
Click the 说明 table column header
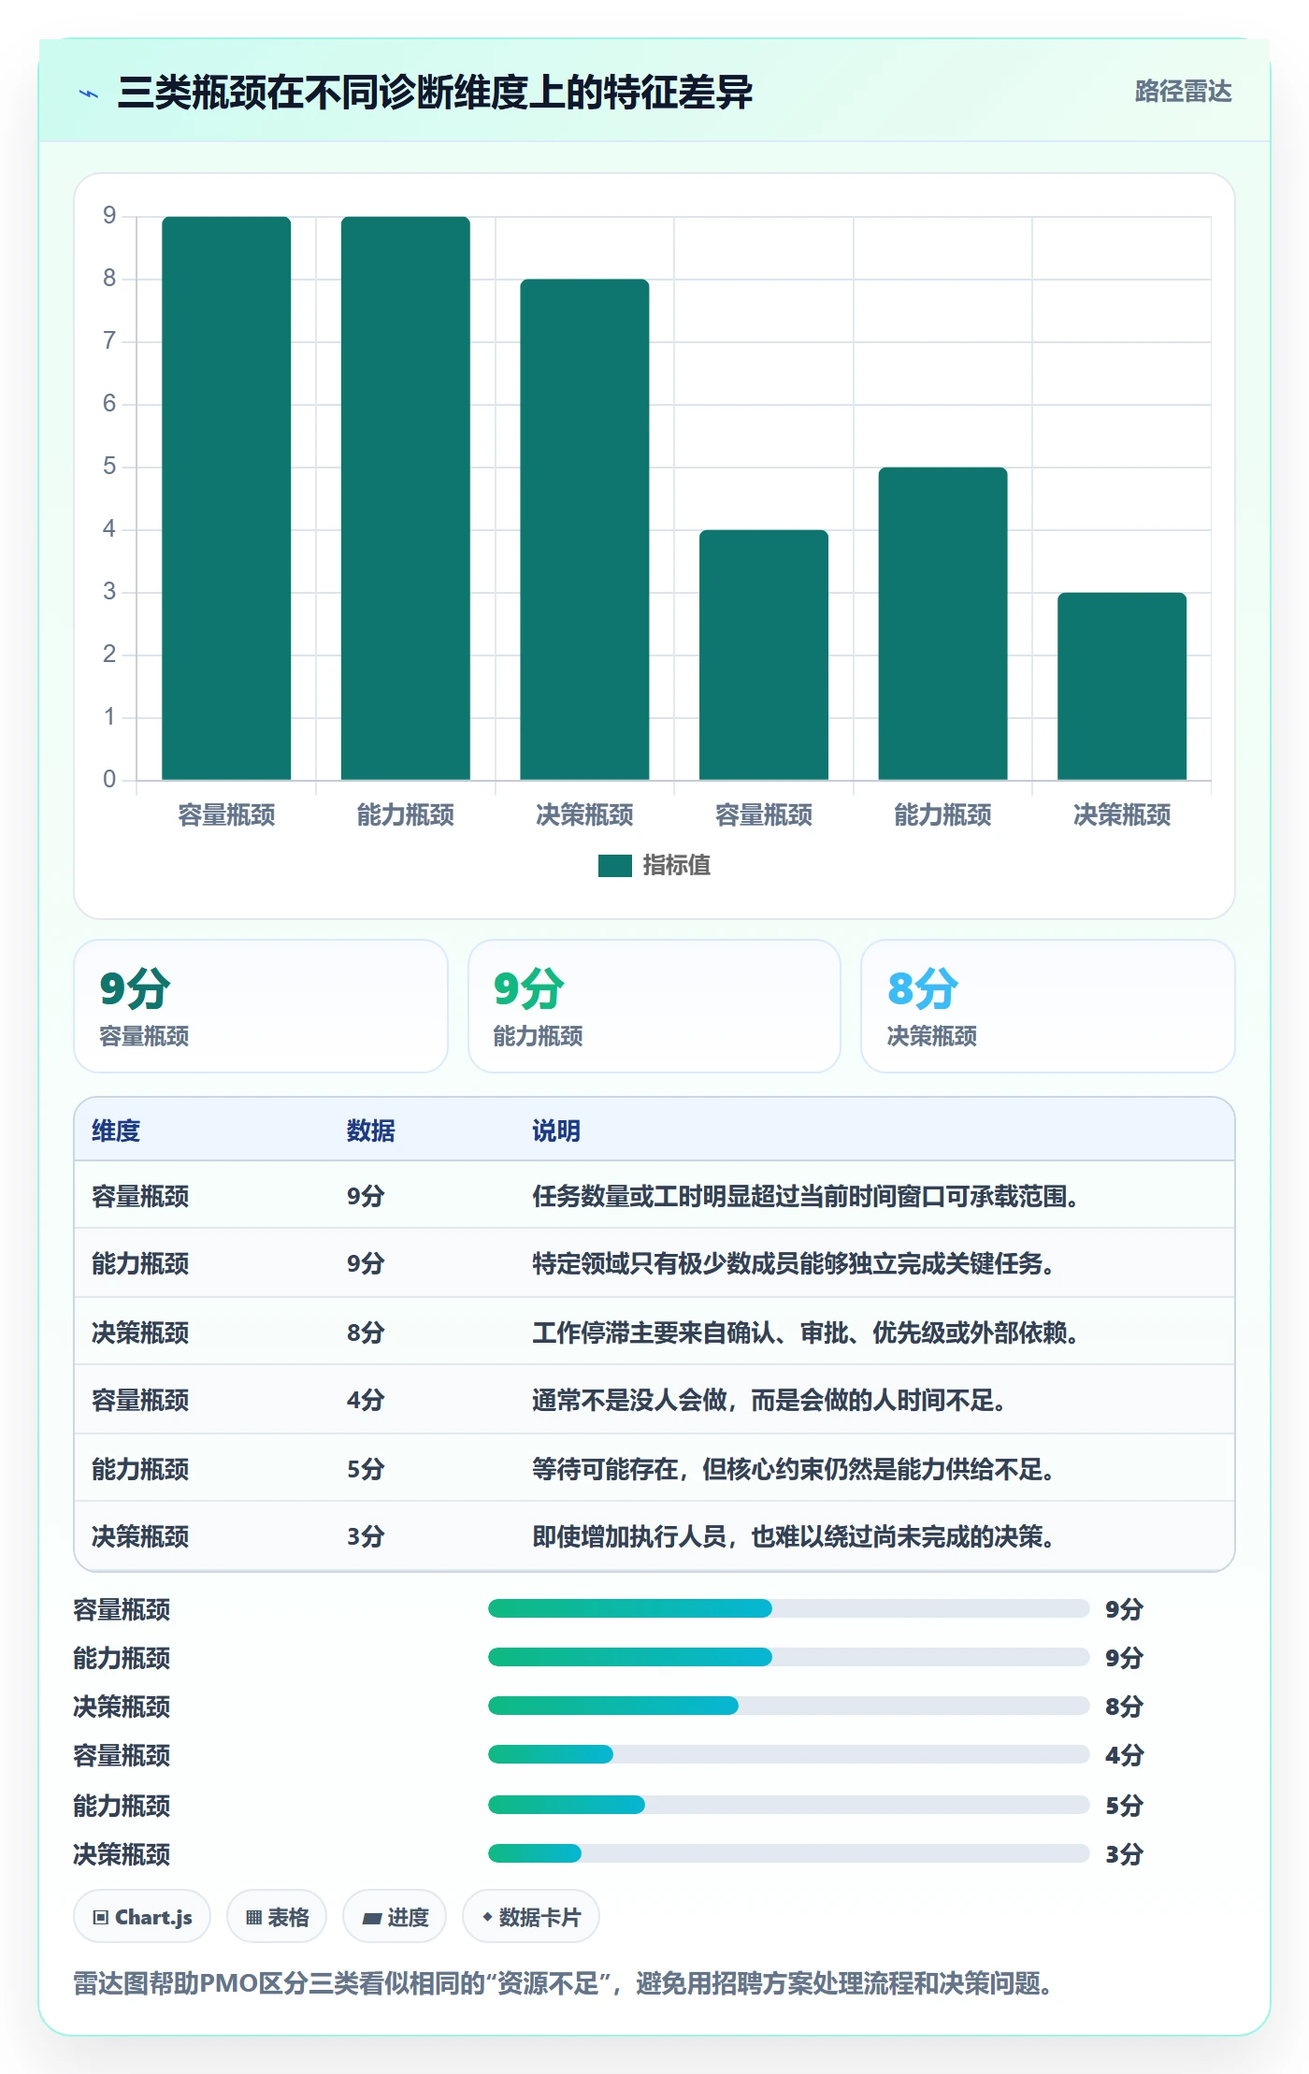coord(556,1131)
